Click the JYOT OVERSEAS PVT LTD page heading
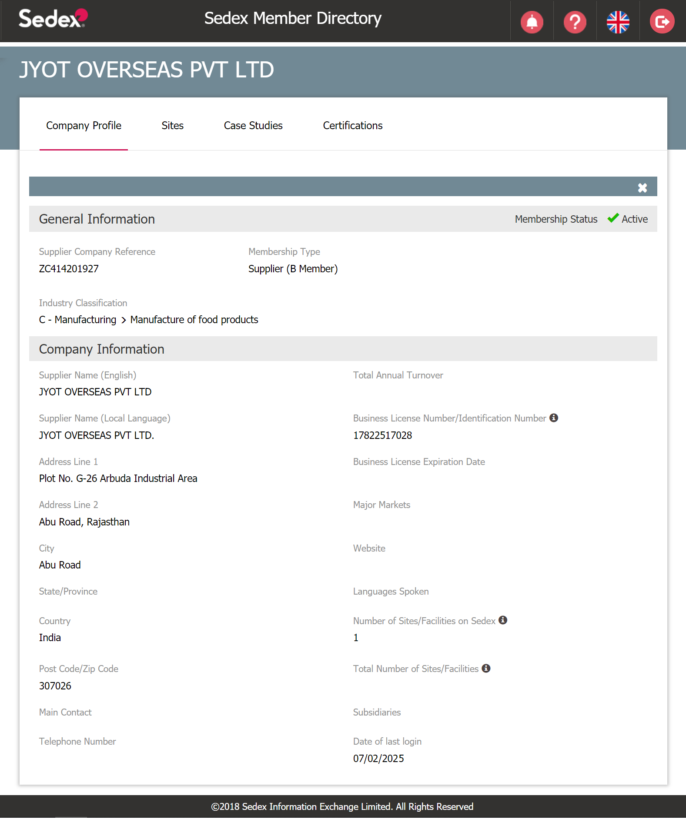The width and height of the screenshot is (686, 826). coord(147,70)
